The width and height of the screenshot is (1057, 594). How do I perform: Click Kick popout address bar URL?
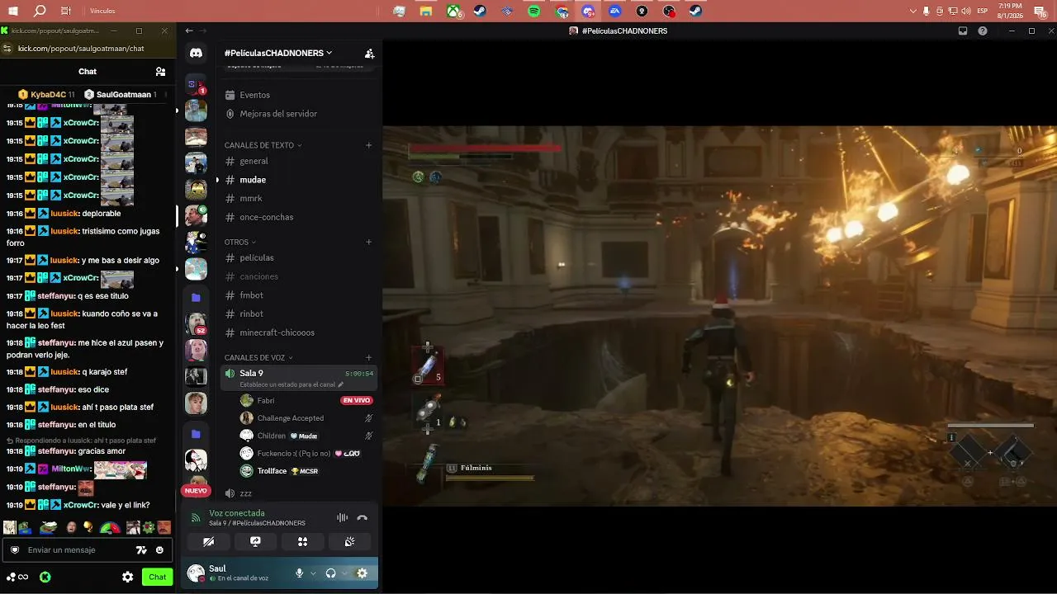click(81, 49)
